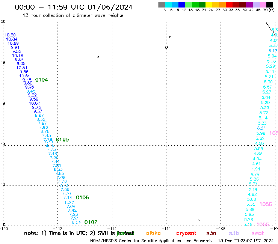Click the NOAA/NESDIS Center footer credit
Viewport: 278px width, 244px height.
pos(151,241)
